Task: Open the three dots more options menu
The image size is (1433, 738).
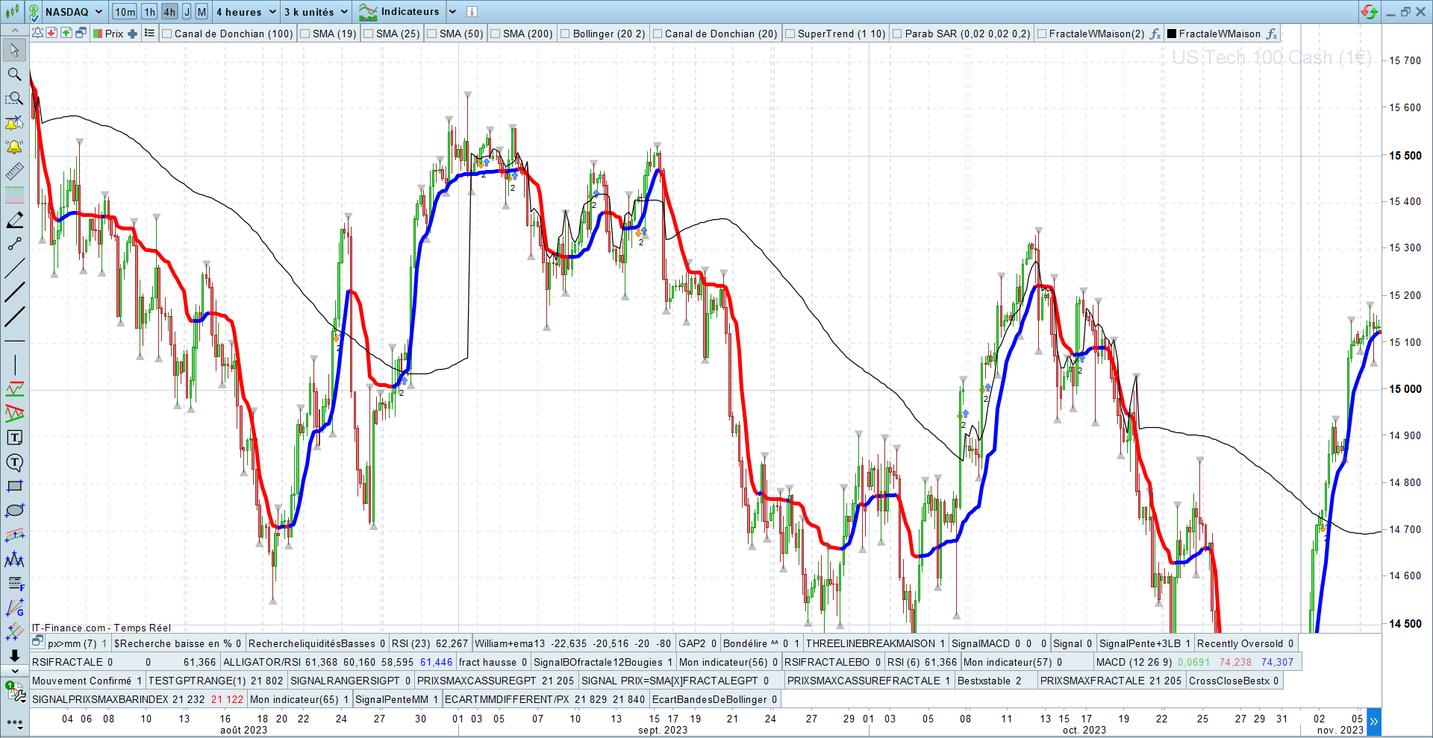Action: point(14,722)
